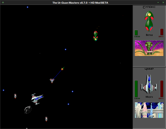Click the Chmmr ship portrait in sidebar
The height and width of the screenshot is (129, 166).
[x=149, y=84]
